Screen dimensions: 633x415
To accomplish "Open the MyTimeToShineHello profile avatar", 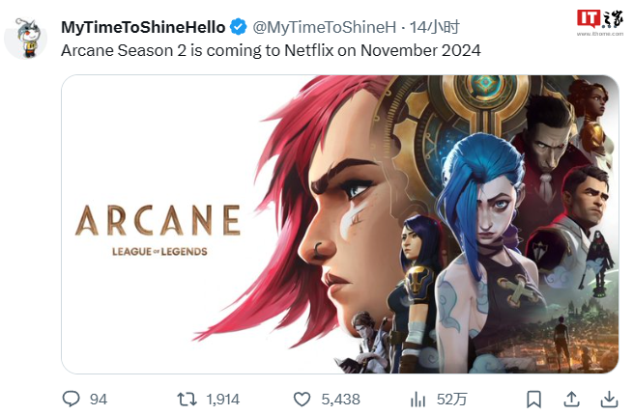I will (x=26, y=37).
